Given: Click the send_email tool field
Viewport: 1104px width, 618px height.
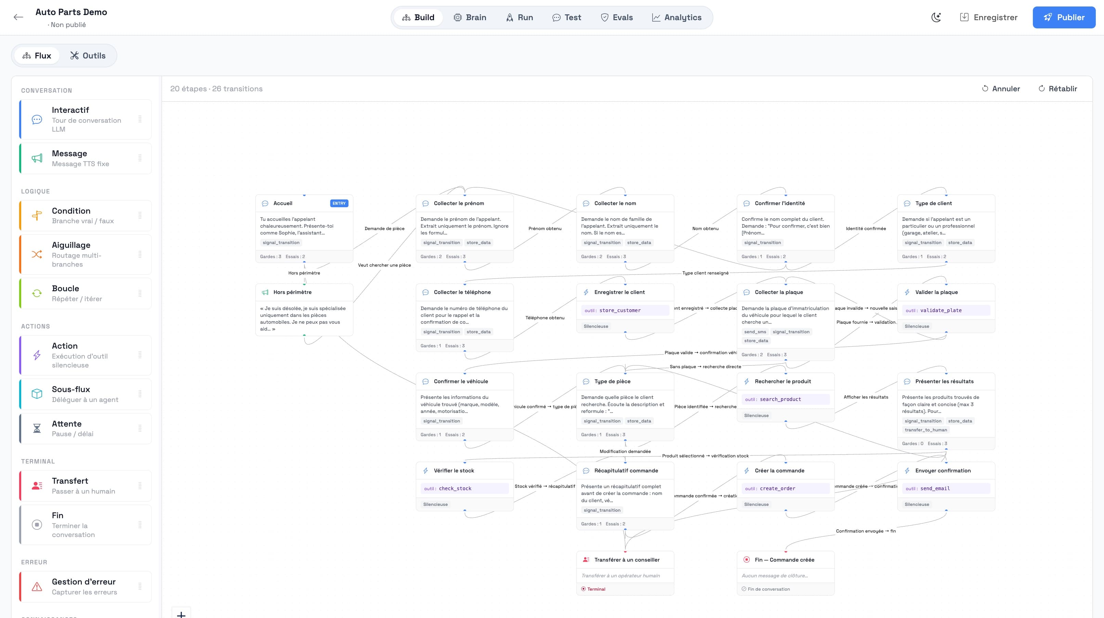Looking at the screenshot, I should [946, 488].
